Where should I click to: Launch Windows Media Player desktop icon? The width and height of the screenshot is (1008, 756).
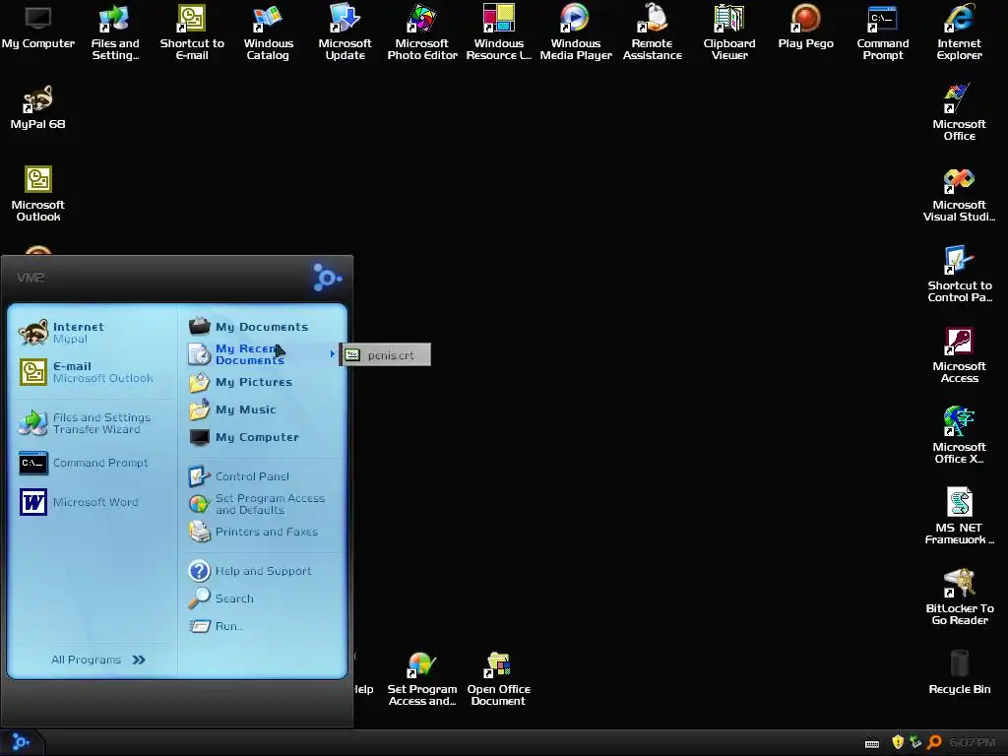click(x=575, y=32)
